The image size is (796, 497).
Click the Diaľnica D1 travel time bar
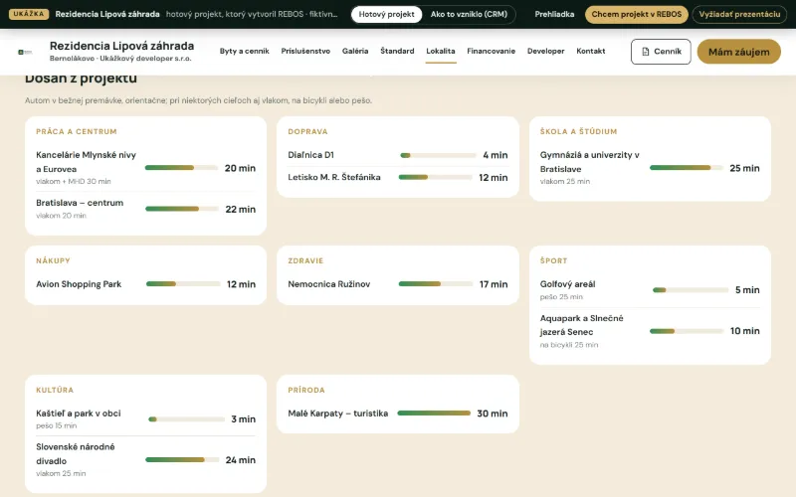438,155
